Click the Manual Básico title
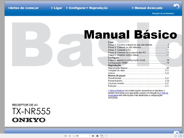 (x=131, y=35)
